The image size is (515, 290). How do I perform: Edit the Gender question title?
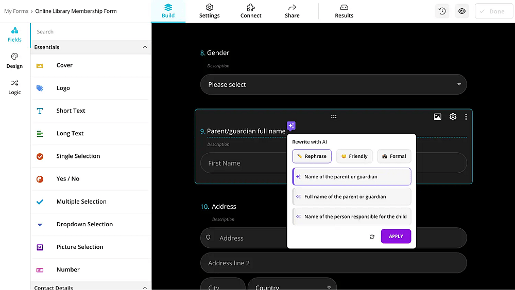click(218, 53)
